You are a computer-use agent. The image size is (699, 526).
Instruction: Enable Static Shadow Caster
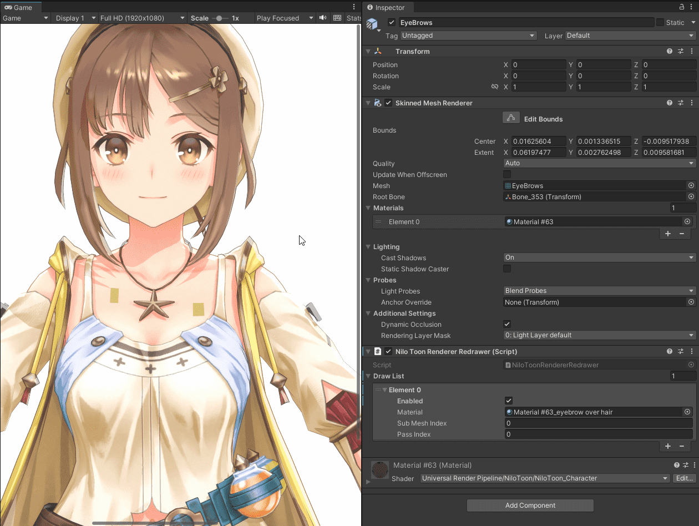click(507, 269)
